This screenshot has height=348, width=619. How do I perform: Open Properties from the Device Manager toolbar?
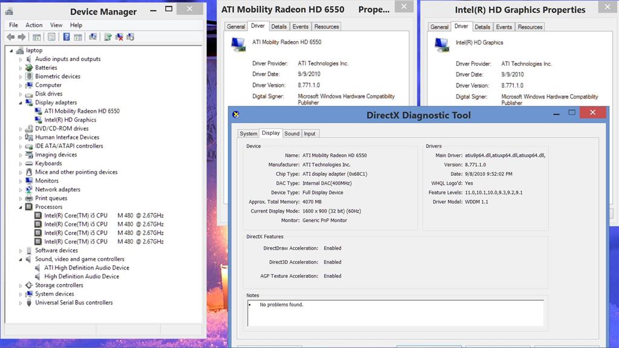(51, 37)
